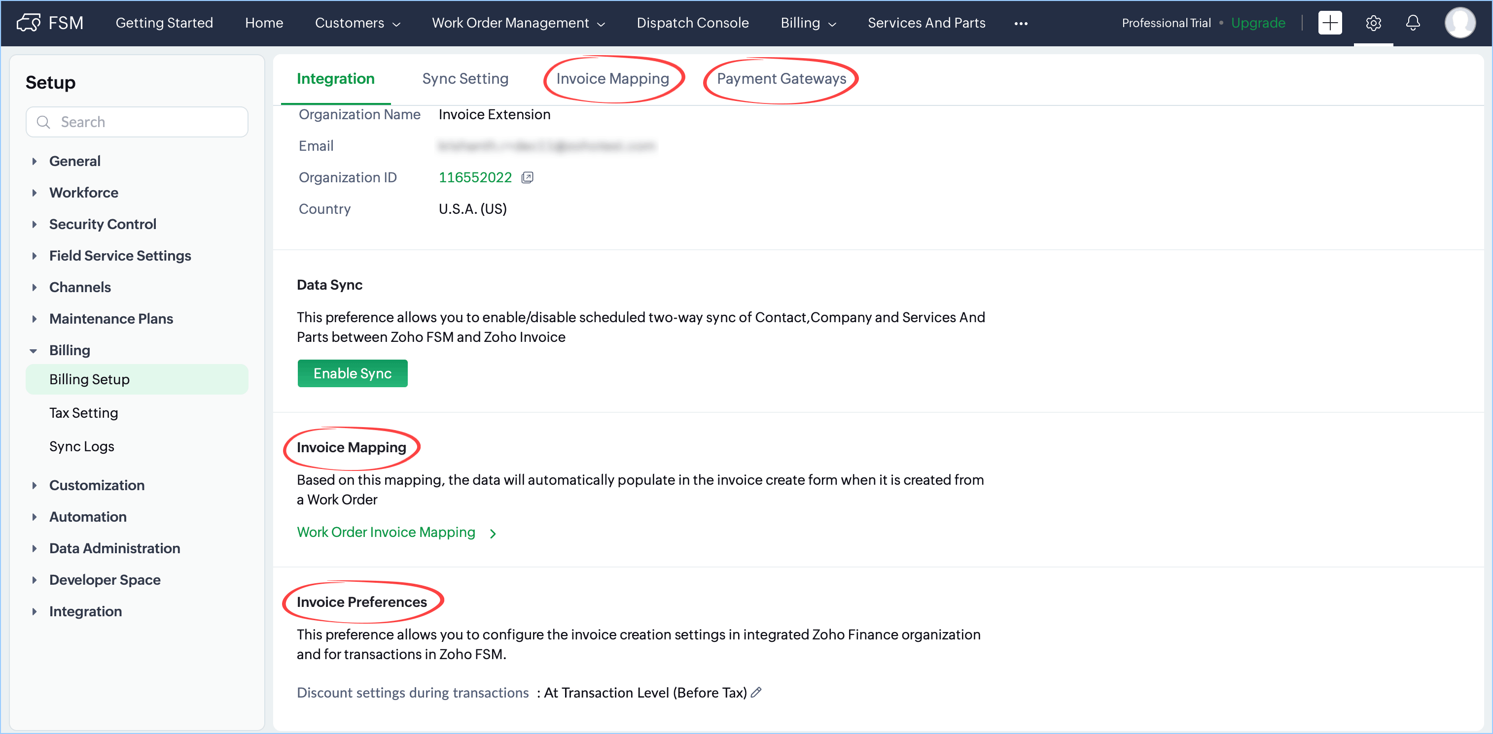Switch to the Sync Setting tab
1493x734 pixels.
point(465,79)
